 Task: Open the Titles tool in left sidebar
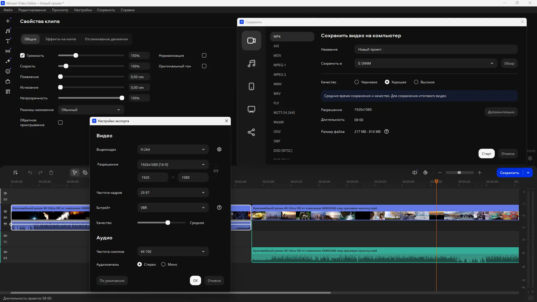click(x=8, y=41)
